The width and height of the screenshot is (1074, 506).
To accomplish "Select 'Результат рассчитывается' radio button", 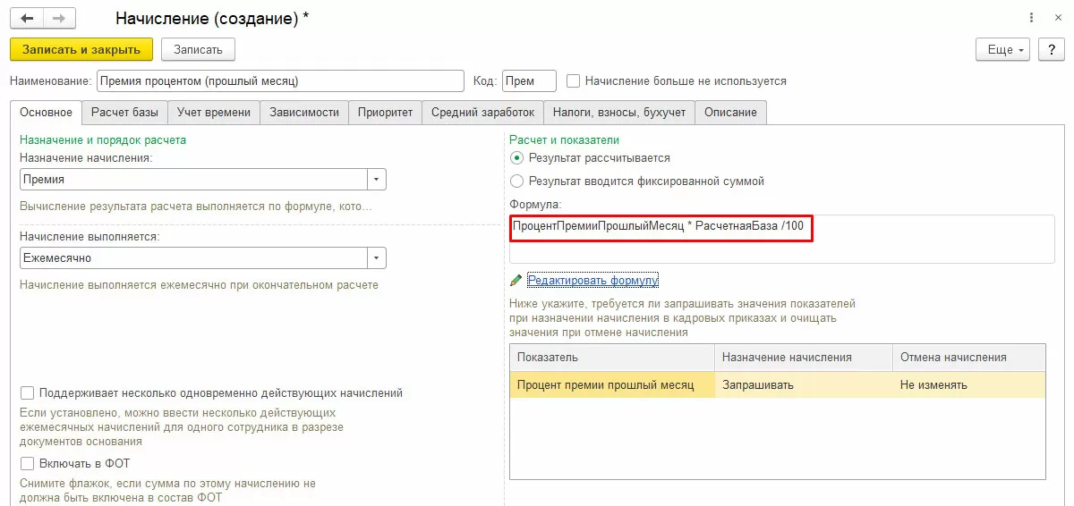I will coord(516,157).
